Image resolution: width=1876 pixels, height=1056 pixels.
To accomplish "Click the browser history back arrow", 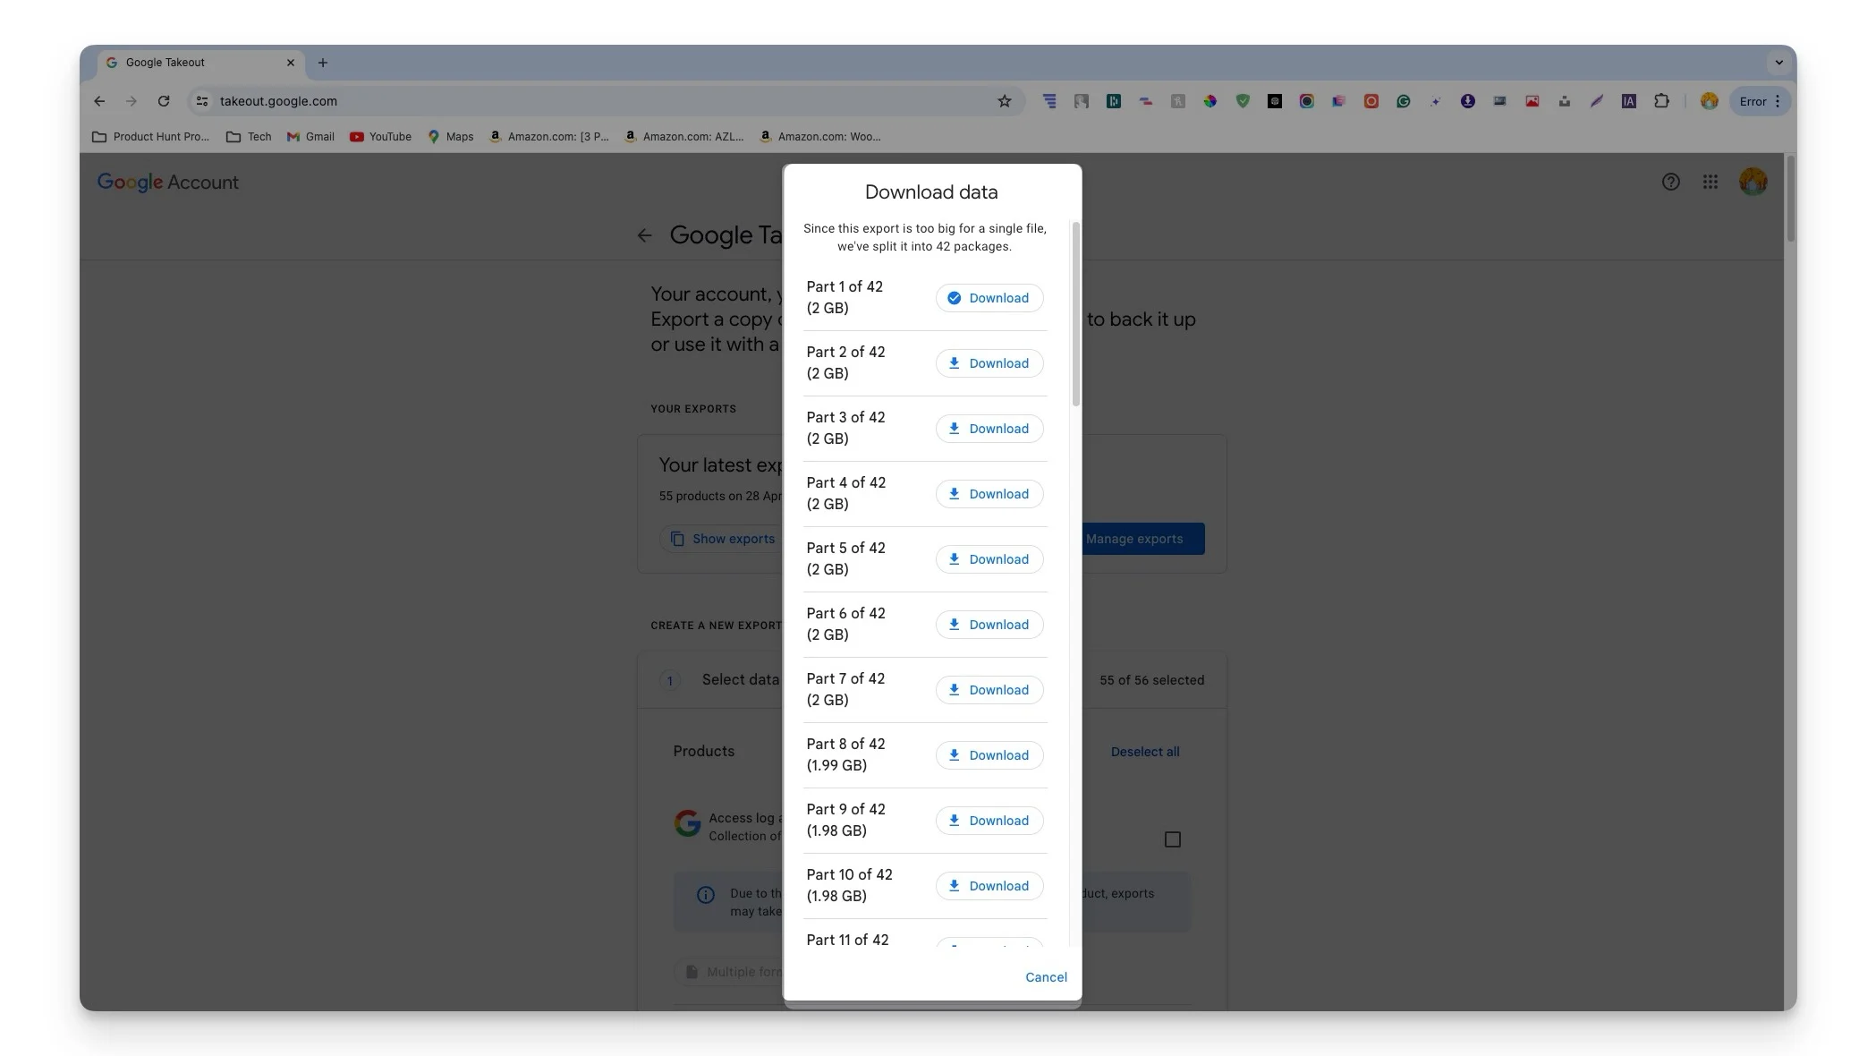I will pyautogui.click(x=99, y=102).
